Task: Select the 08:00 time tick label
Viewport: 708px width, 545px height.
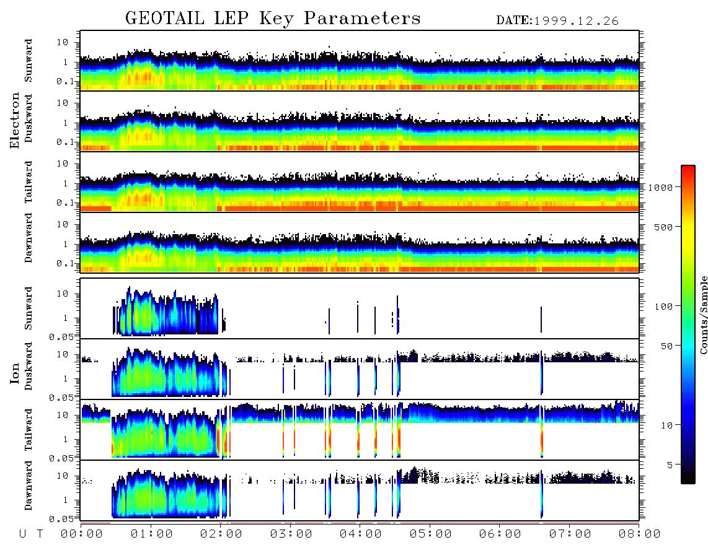Action: point(640,534)
